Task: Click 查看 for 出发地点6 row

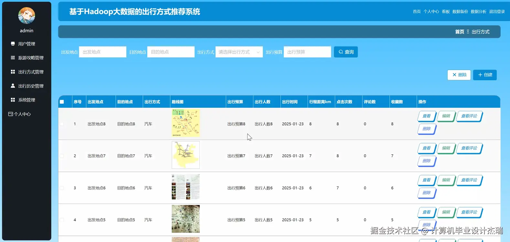Action: 427,180
